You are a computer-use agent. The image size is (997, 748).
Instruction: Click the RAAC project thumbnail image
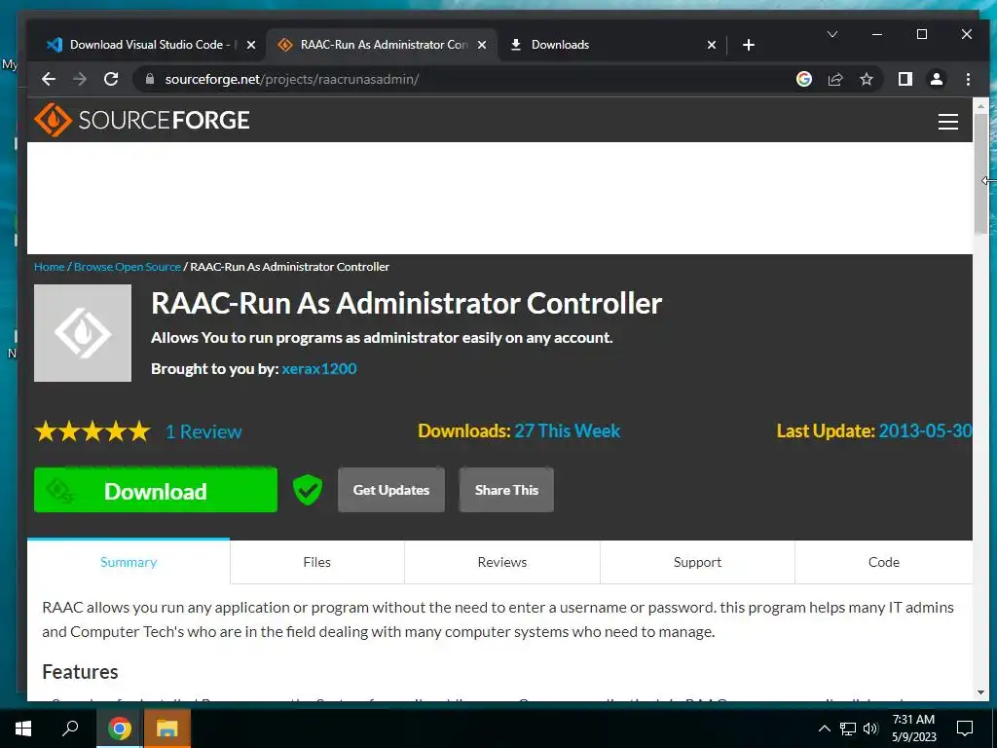pyautogui.click(x=83, y=333)
